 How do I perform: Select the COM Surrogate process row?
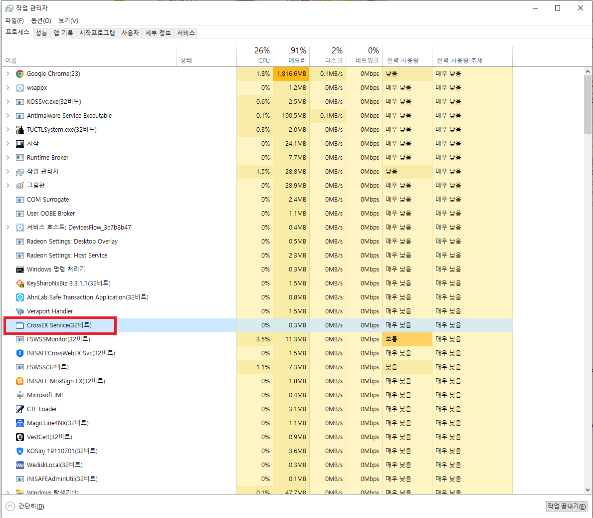pos(257,200)
